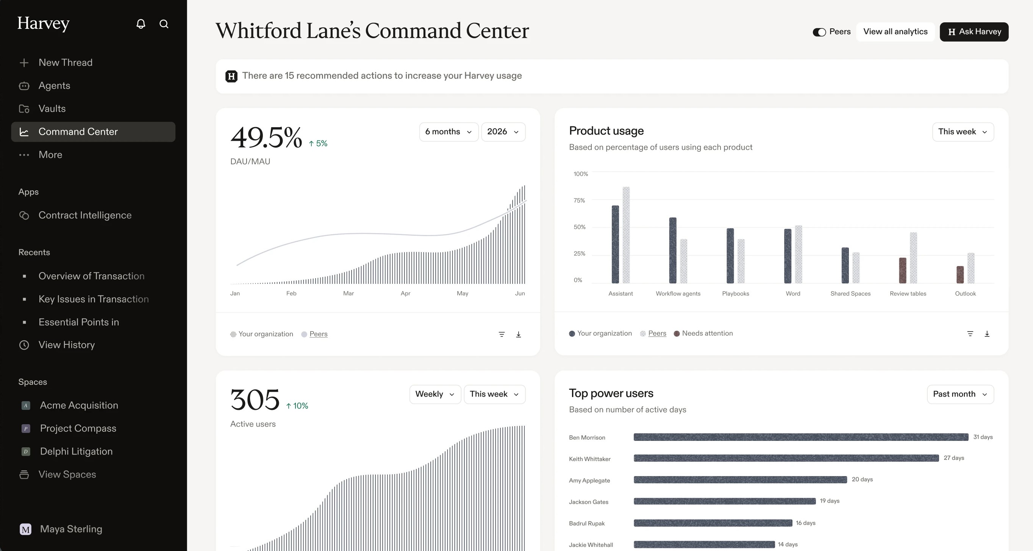Toggle the Peers switch off
Screen dimensions: 1033x551
(x=819, y=32)
